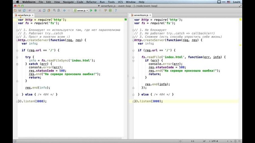Switch to the serverAsync.js tab
The width and height of the screenshot is (255, 143).
click(x=141, y=15)
